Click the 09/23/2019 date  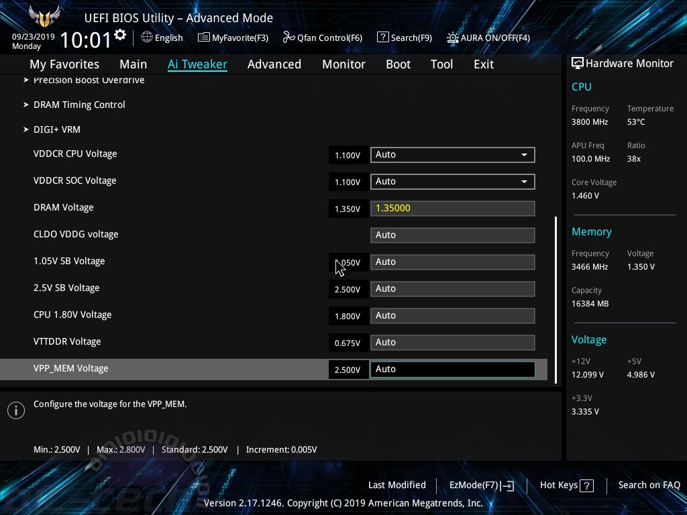point(34,37)
